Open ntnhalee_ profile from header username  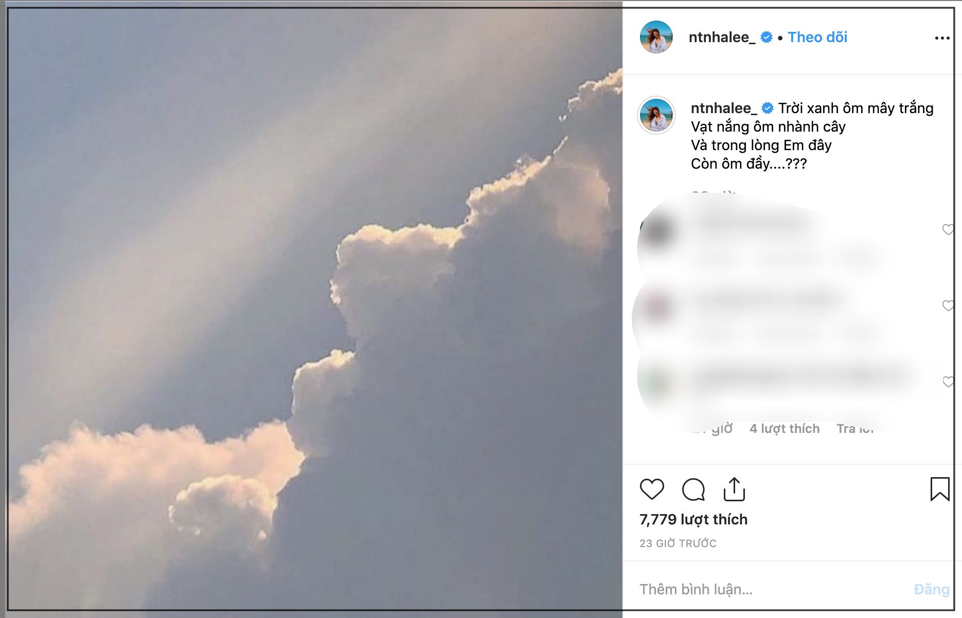[721, 38]
